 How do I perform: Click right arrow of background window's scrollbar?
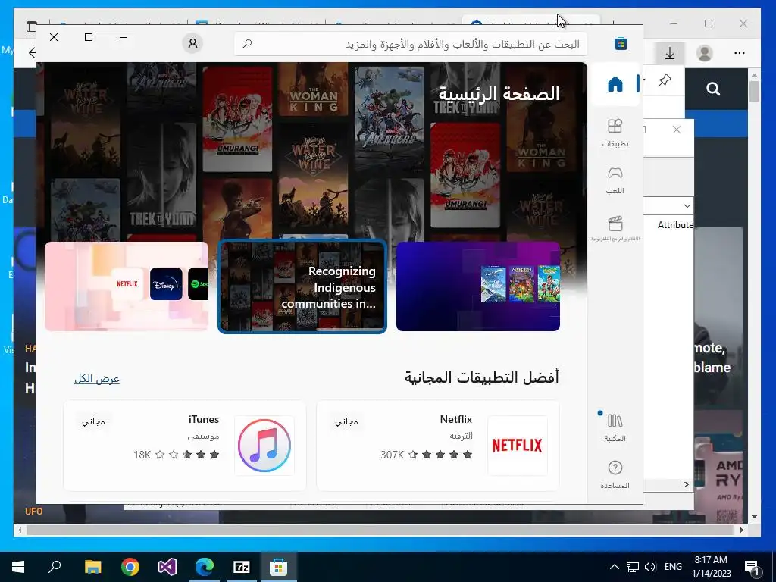point(686,484)
